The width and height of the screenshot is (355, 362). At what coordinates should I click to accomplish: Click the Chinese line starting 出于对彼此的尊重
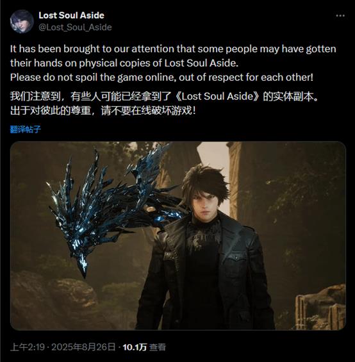tap(103, 111)
